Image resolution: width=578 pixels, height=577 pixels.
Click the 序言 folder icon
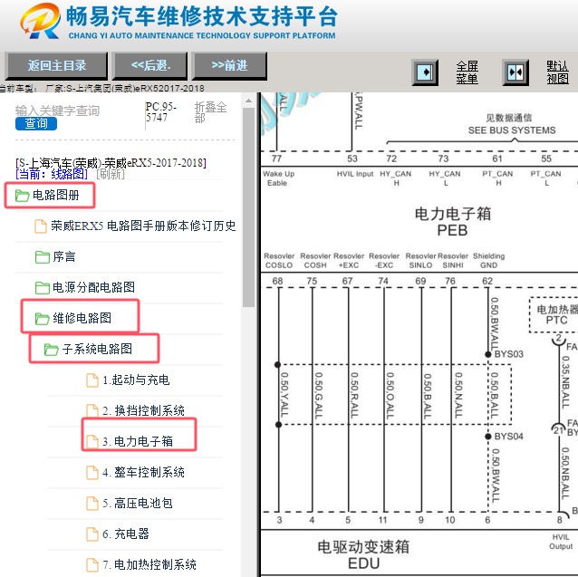(x=42, y=257)
